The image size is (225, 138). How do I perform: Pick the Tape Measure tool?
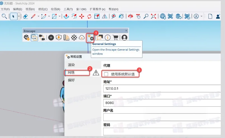tap(114, 16)
